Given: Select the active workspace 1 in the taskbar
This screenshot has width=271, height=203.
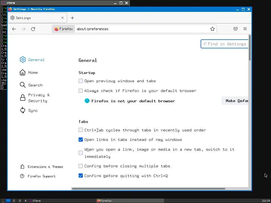Looking at the screenshot, I should pos(8,201).
